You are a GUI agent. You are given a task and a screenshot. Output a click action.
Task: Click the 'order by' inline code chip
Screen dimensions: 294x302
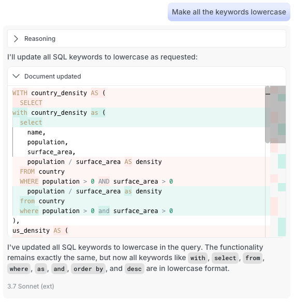[89, 269]
